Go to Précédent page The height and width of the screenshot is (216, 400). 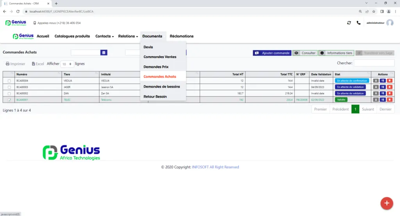341,109
